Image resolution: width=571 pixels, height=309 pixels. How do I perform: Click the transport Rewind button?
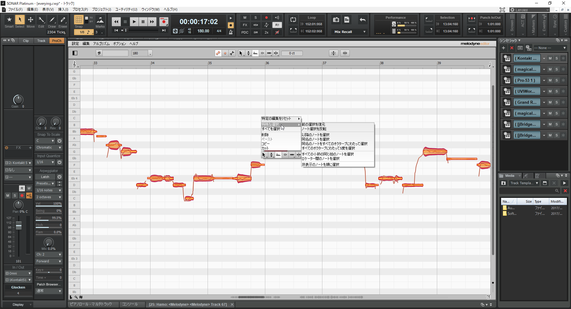pyautogui.click(x=116, y=21)
